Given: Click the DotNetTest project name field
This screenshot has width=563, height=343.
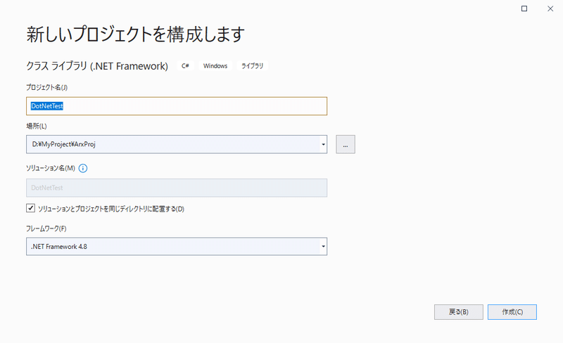Looking at the screenshot, I should coord(177,106).
